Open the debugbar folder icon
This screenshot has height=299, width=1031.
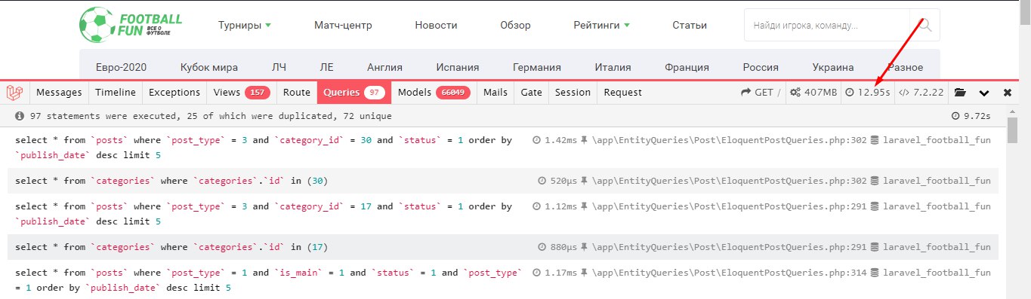click(x=960, y=93)
